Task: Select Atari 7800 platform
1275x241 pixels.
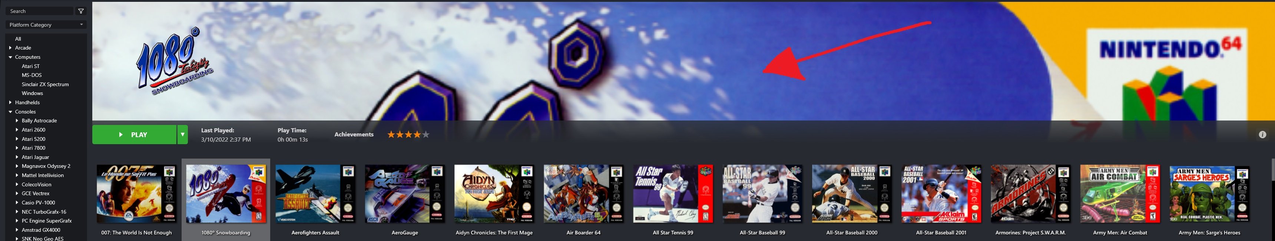Action: pos(34,147)
